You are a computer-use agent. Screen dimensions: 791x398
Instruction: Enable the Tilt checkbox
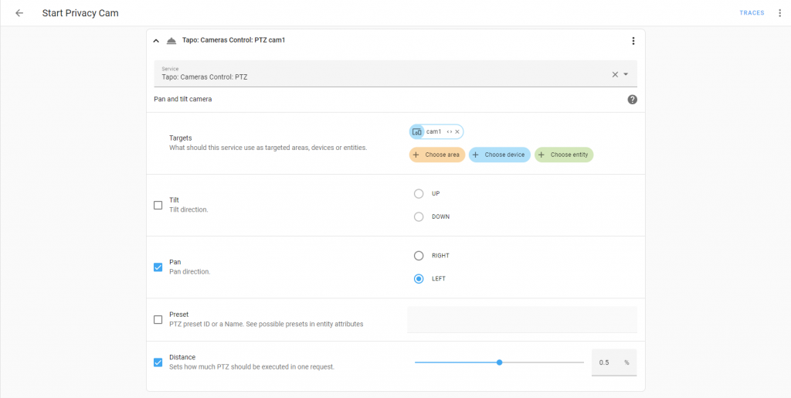[x=158, y=205]
